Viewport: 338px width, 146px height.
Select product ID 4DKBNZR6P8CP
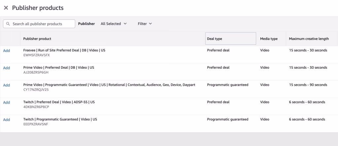[x=36, y=107]
